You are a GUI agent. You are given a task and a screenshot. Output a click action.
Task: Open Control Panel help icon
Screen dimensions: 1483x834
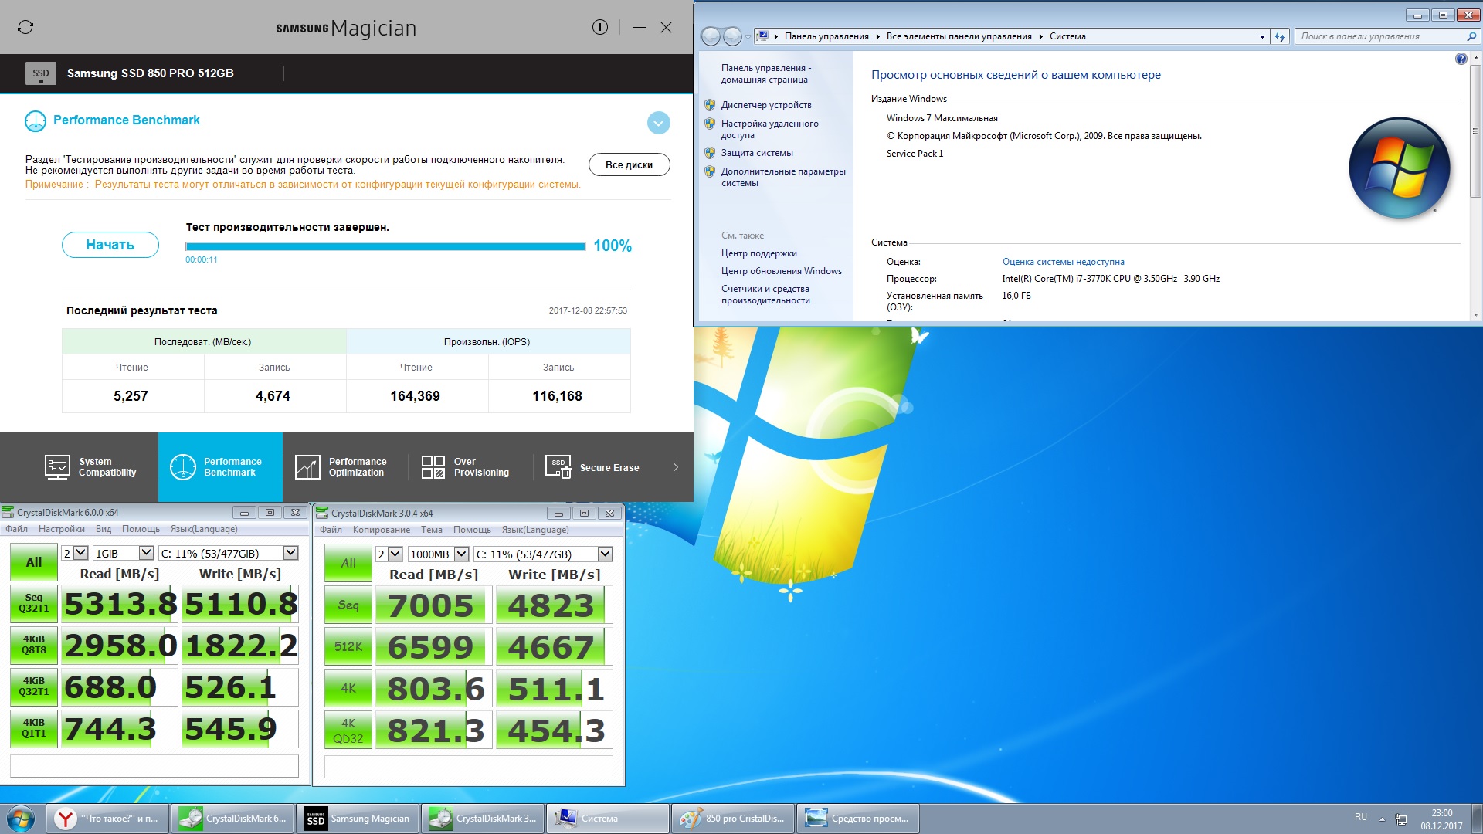click(1461, 59)
